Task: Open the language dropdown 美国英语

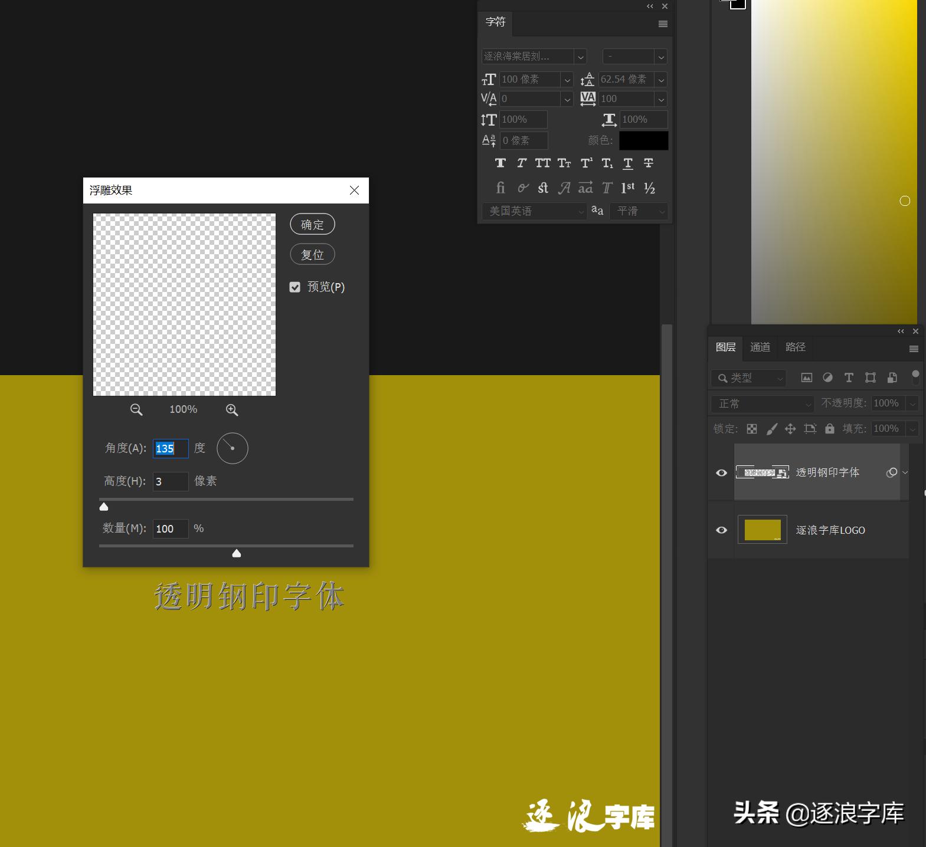Action: click(x=534, y=211)
